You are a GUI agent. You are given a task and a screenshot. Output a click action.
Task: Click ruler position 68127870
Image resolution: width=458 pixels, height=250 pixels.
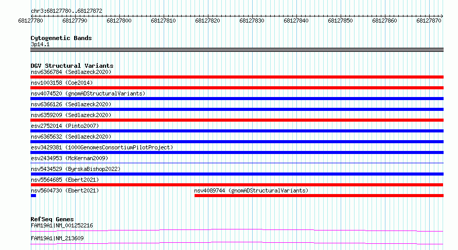pos(429,21)
